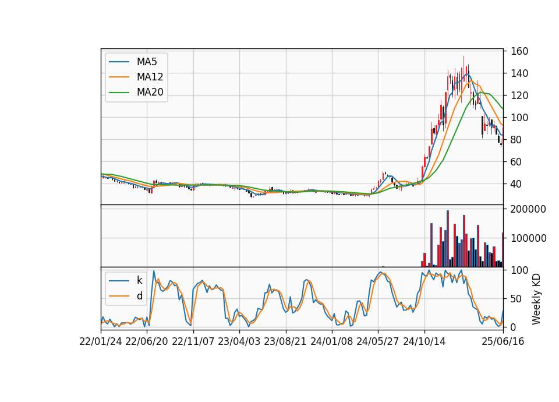Click the MA20 legend label

tap(150, 92)
